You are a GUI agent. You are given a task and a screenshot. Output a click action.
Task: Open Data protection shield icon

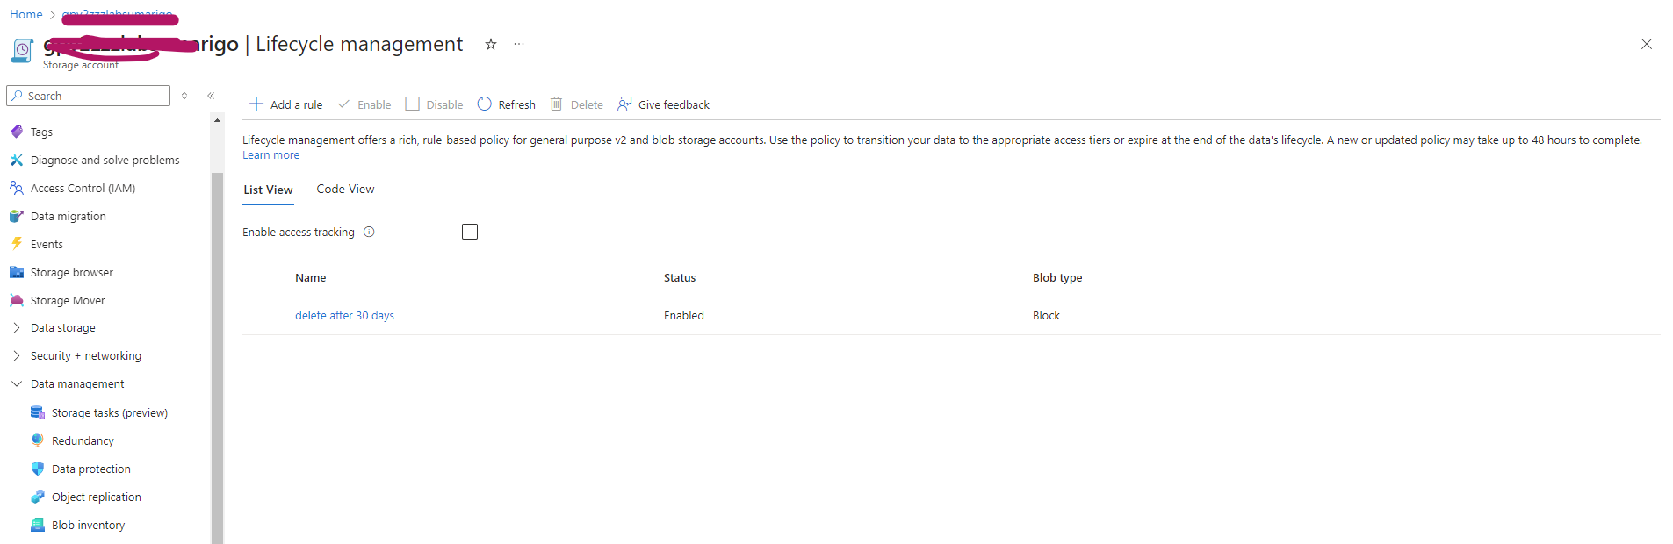click(38, 469)
